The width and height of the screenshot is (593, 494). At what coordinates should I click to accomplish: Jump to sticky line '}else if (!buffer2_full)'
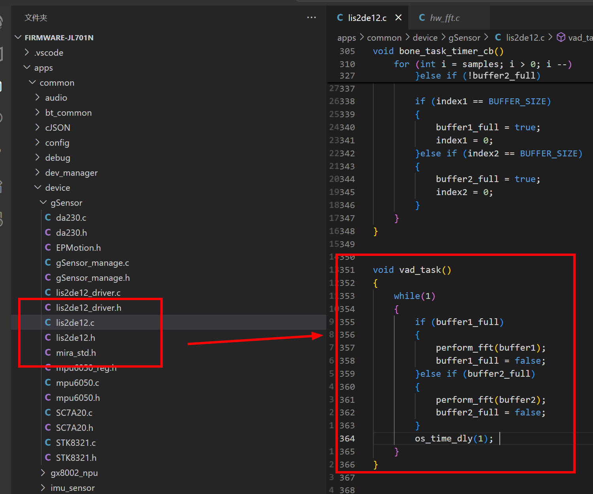(478, 76)
